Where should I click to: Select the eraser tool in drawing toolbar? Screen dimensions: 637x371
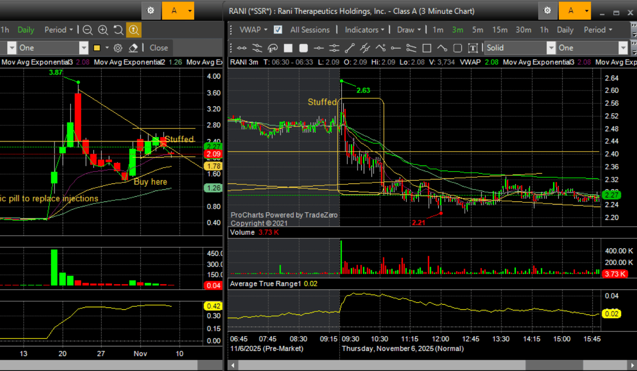pos(133,48)
